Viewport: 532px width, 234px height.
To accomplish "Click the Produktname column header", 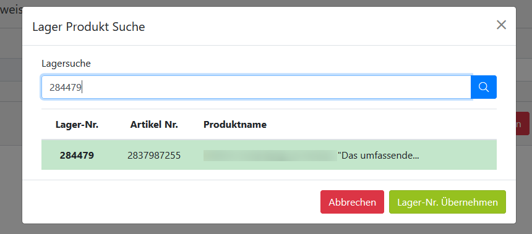I will coord(235,125).
